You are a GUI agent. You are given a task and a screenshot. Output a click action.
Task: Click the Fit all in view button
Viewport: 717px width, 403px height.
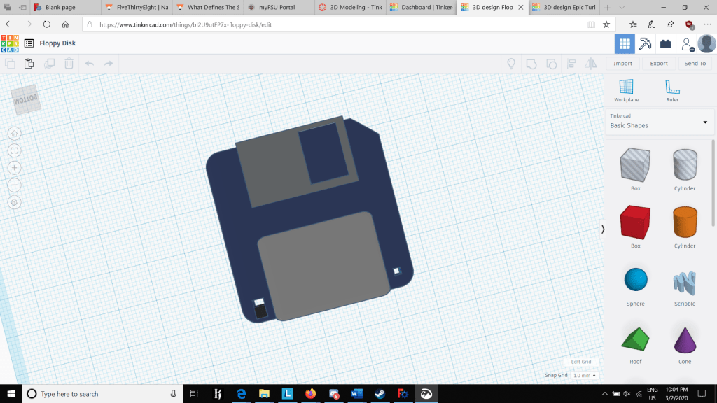pos(15,150)
